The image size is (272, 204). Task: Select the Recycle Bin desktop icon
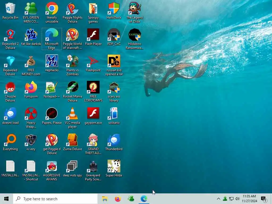pos(10,11)
